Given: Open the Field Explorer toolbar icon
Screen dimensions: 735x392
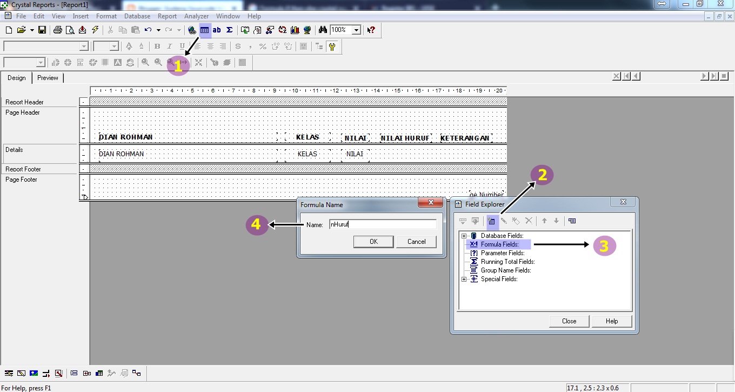Looking at the screenshot, I should 204,30.
